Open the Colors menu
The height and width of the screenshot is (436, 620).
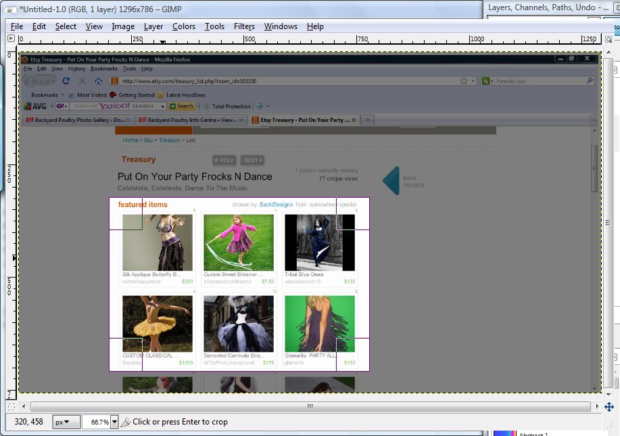click(x=184, y=26)
